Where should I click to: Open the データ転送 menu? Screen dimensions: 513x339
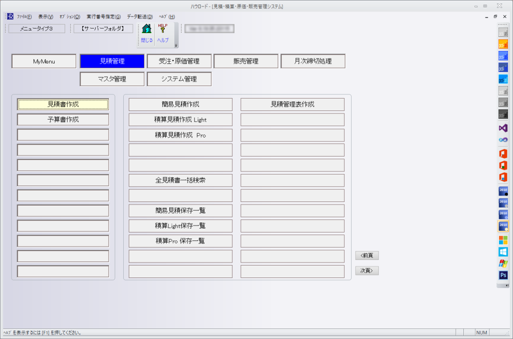(x=140, y=16)
